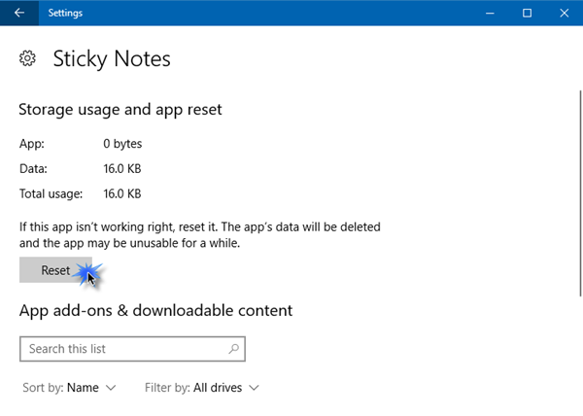The height and width of the screenshot is (416, 583).
Task: Click the 'App:' label
Action: pyautogui.click(x=32, y=144)
